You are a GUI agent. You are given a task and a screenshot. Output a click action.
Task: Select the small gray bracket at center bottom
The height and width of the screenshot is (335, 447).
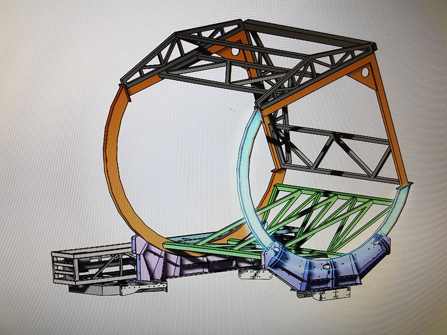[251, 274]
